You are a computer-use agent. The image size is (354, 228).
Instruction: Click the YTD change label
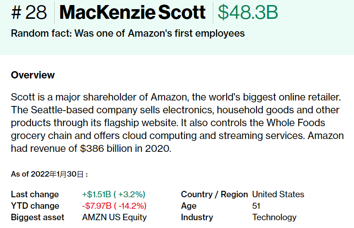[35, 206]
